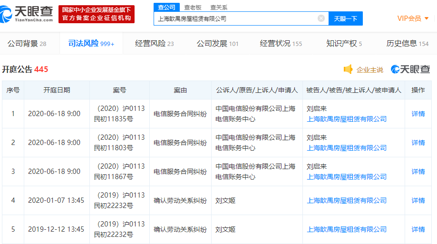Clear search text with the X icon

point(321,18)
